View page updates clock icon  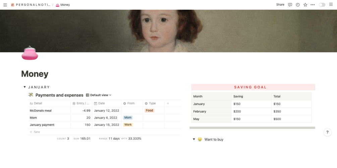298,5
